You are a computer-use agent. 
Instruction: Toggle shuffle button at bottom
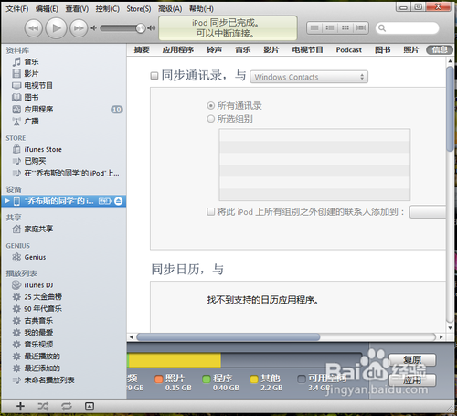[x=43, y=406]
